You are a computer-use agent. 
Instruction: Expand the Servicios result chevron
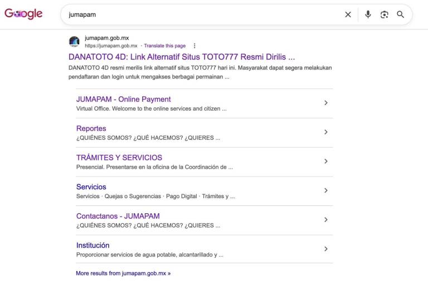pos(326,190)
